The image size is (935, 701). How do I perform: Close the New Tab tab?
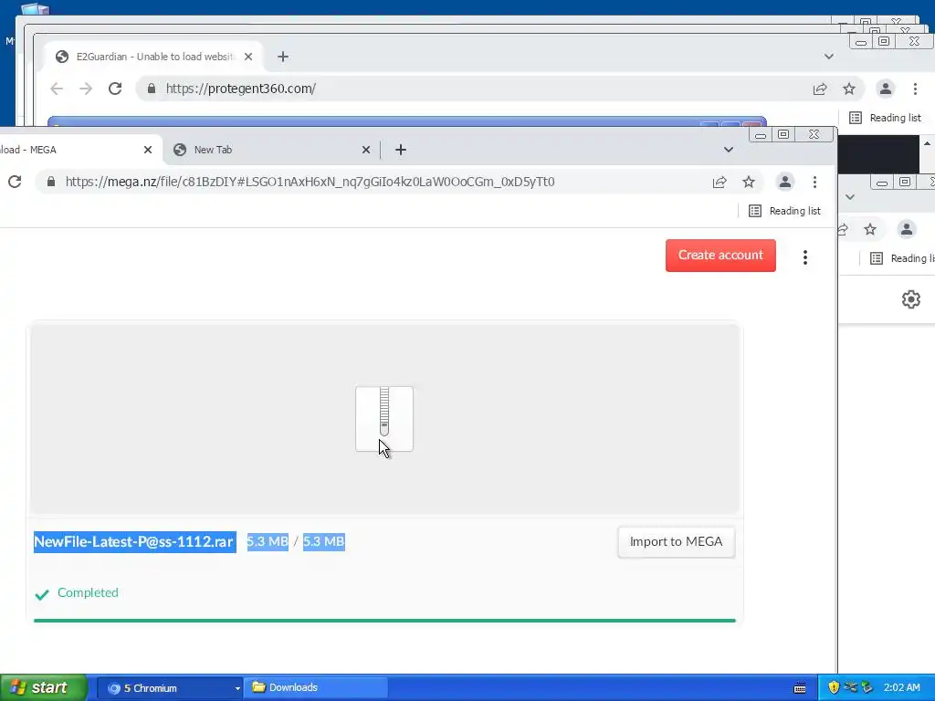(366, 150)
